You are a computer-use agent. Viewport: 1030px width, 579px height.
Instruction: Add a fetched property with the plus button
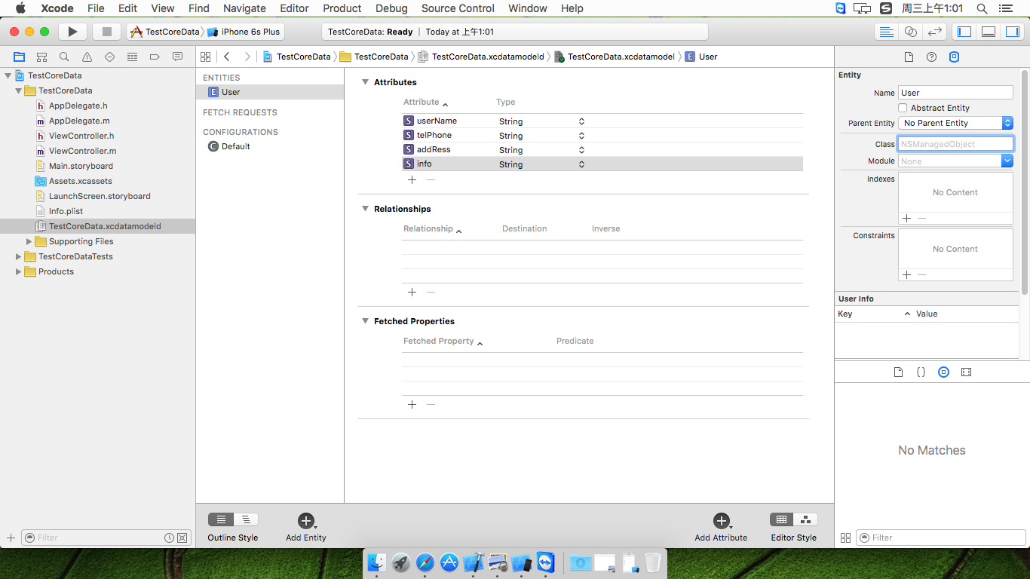[412, 404]
